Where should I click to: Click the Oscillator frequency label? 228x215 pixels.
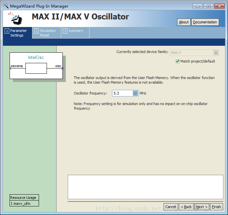tap(90, 93)
